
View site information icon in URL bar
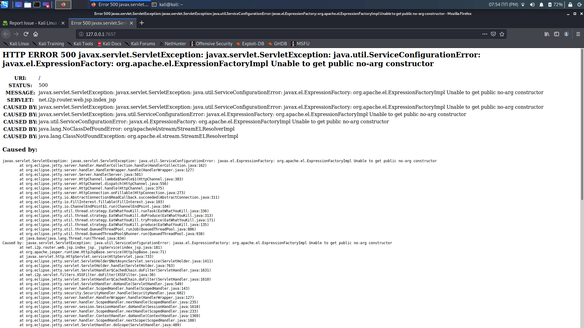[81, 34]
